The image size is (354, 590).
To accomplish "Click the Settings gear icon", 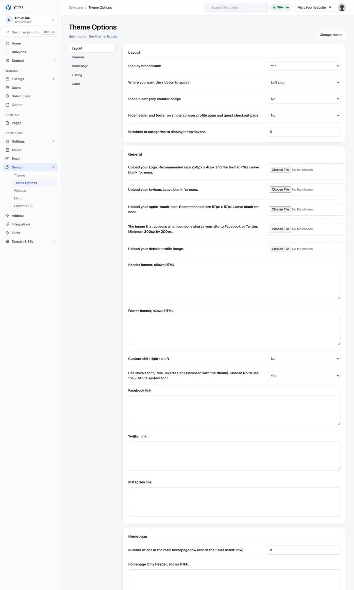I will pyautogui.click(x=7, y=141).
